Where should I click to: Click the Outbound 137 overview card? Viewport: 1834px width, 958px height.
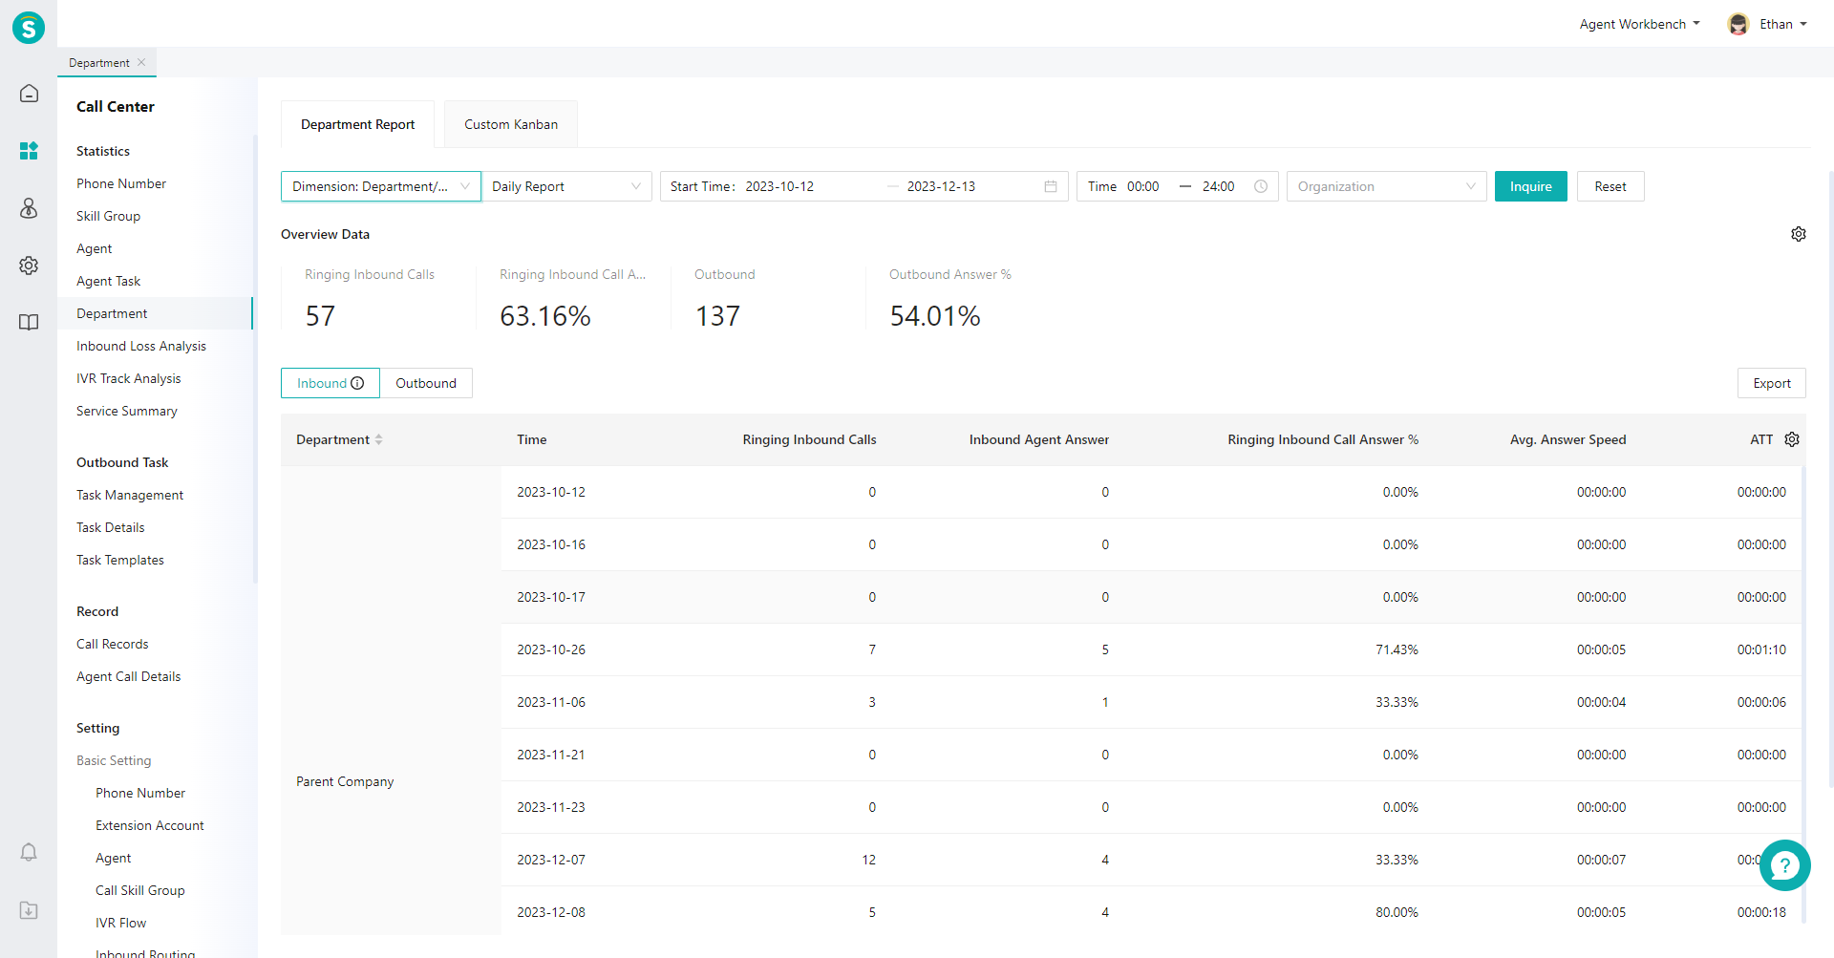[768, 298]
